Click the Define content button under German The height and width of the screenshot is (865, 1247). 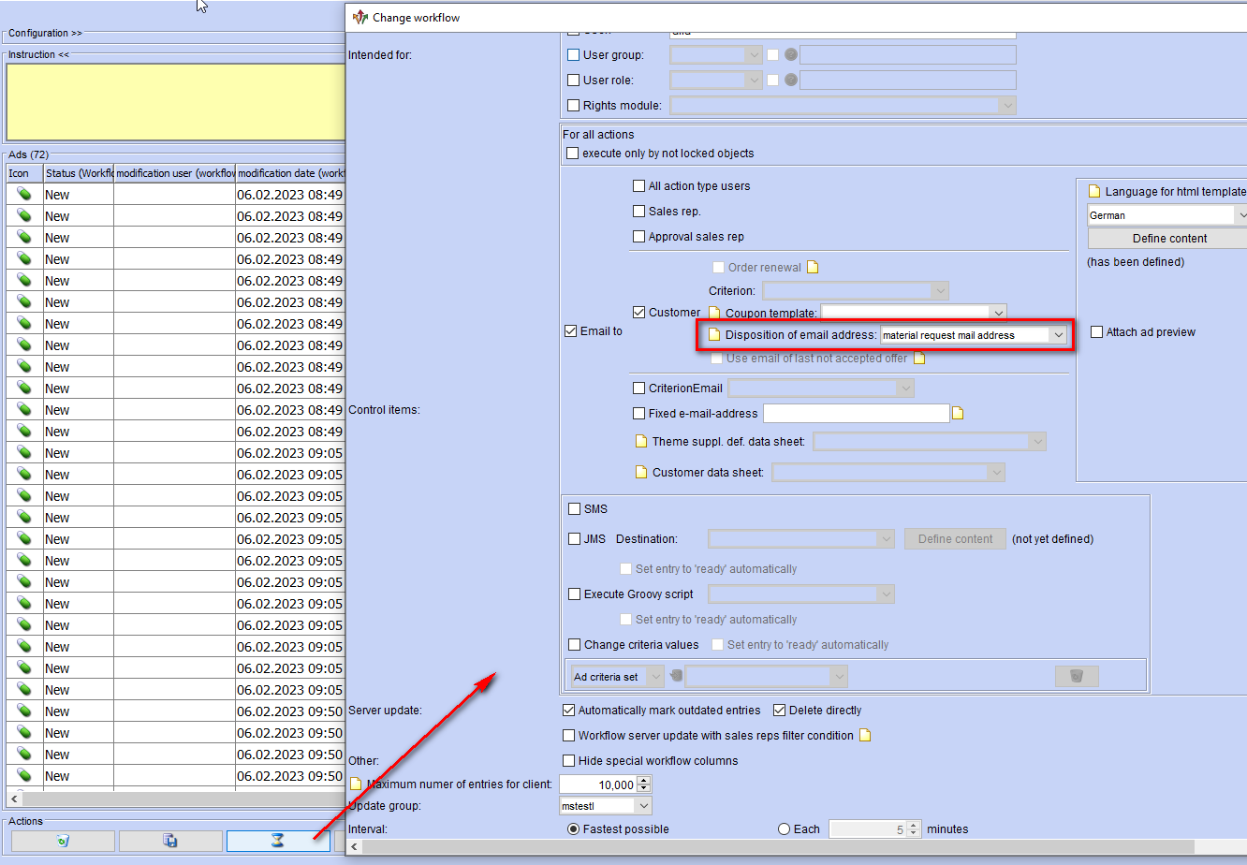[x=1169, y=239]
